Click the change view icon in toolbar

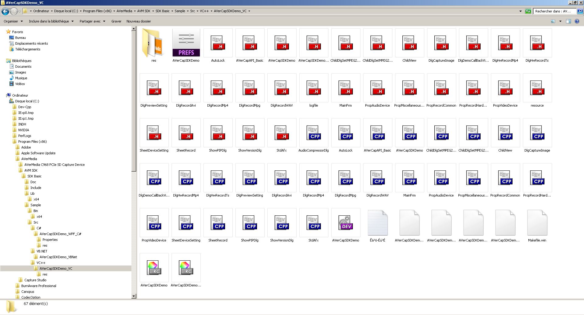click(x=553, y=21)
